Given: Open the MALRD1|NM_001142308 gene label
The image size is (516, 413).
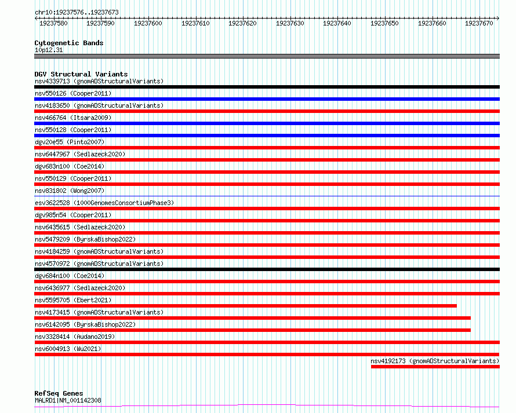Looking at the screenshot, I should [x=68, y=400].
